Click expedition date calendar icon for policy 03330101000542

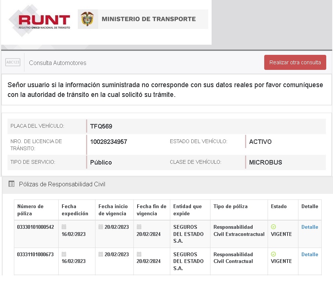(x=64, y=227)
